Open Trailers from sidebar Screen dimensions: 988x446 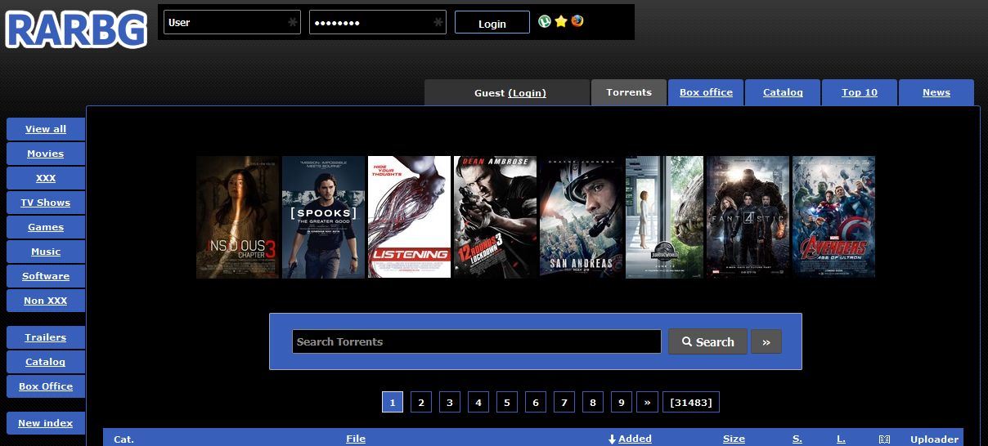tap(46, 337)
